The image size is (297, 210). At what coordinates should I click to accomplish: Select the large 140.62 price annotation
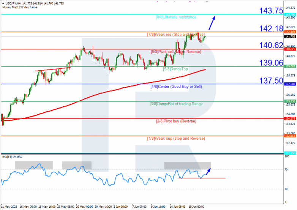pyautogui.click(x=271, y=45)
